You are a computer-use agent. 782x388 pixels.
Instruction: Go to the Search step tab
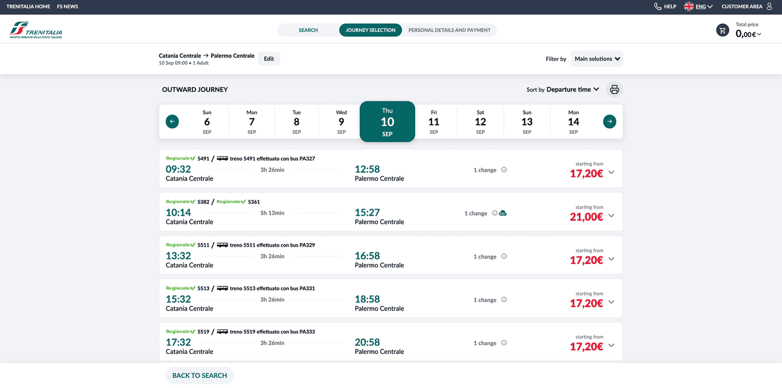(x=308, y=30)
